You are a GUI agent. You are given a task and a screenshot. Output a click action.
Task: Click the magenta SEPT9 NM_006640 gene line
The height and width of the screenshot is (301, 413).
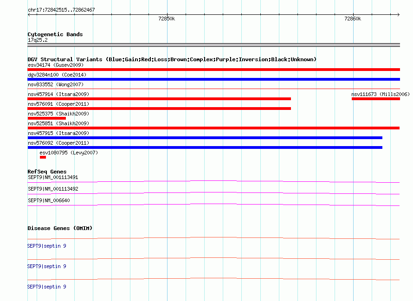tap(213, 205)
